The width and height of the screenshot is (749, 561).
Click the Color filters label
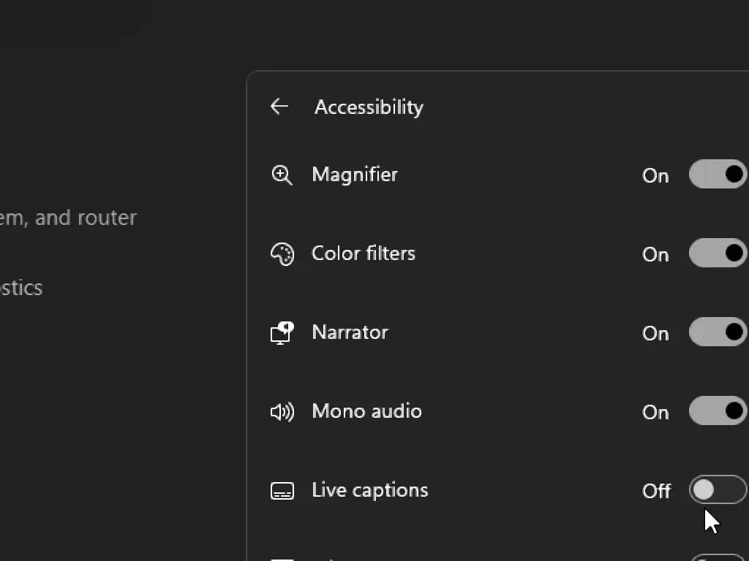tap(364, 253)
